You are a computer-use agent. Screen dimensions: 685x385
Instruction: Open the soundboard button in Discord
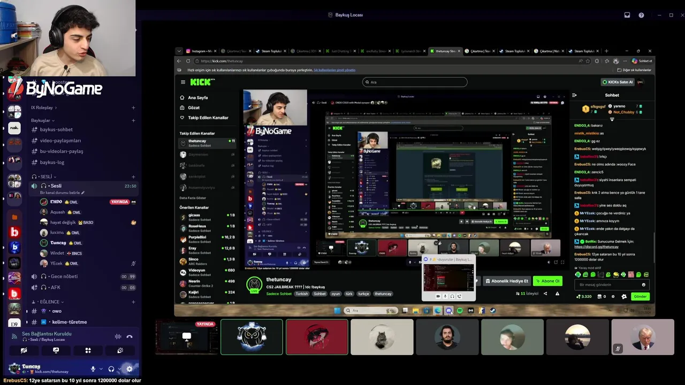pyautogui.click(x=120, y=350)
